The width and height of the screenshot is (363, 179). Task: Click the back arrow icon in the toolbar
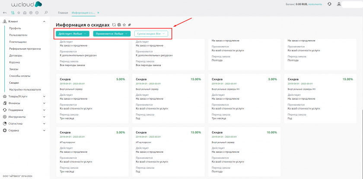coord(5,13)
